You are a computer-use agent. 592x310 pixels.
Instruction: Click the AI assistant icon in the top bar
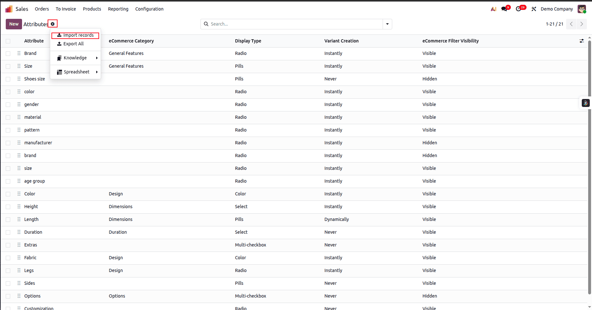click(493, 9)
